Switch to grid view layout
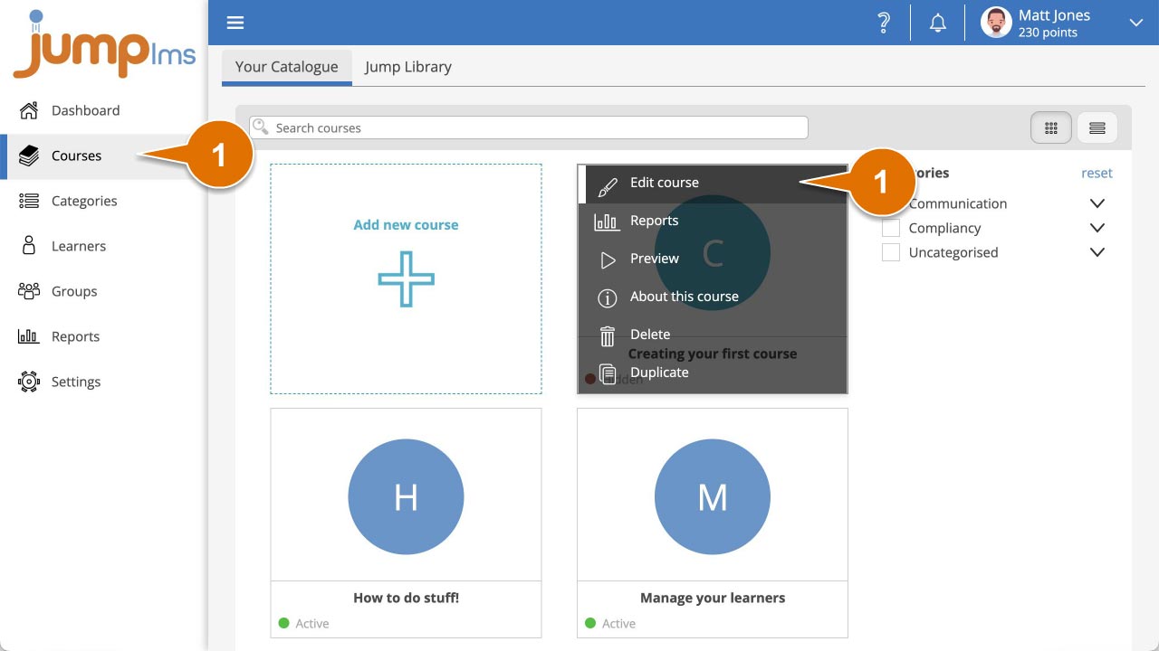 pyautogui.click(x=1051, y=128)
